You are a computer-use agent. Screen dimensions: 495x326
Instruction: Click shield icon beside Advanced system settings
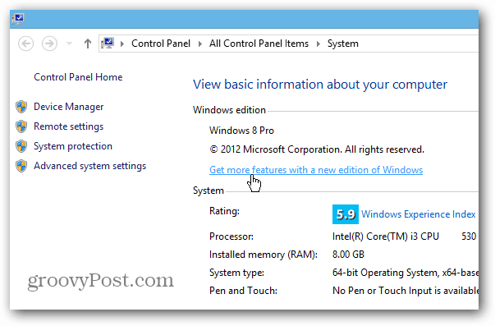[x=21, y=166]
